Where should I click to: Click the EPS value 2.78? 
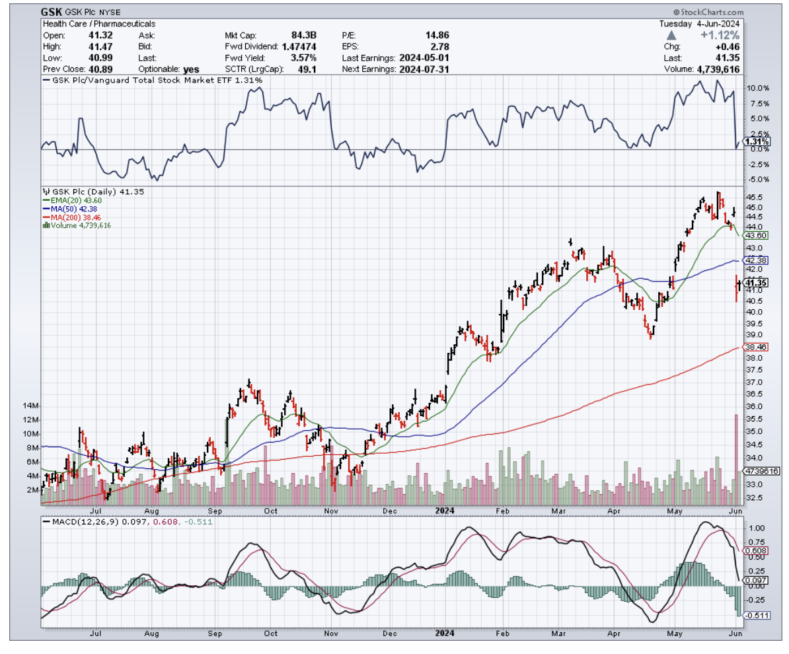(440, 47)
